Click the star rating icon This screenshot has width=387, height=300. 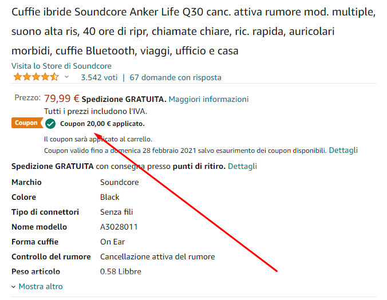[x=35, y=77]
